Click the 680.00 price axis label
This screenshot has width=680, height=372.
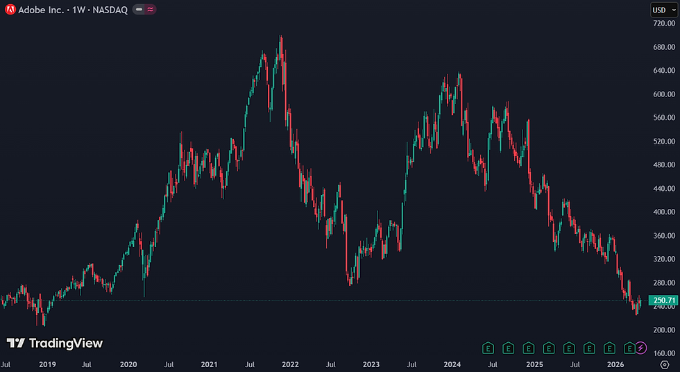point(664,46)
